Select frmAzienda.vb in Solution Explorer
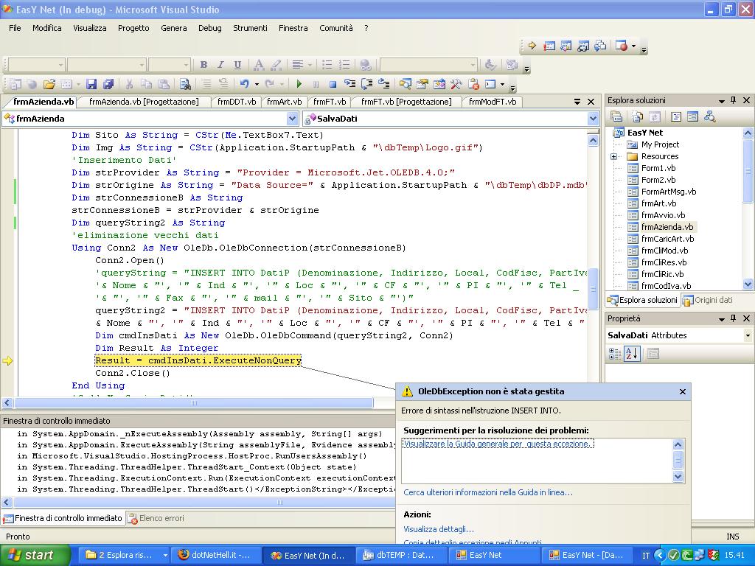The width and height of the screenshot is (755, 566). pyautogui.click(x=667, y=227)
